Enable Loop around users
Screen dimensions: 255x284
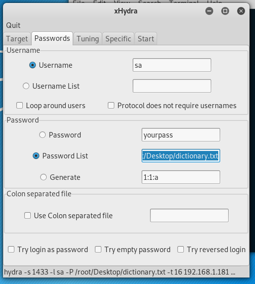tap(19, 106)
